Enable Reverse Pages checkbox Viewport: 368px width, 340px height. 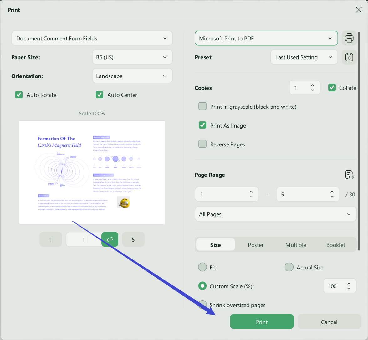point(202,144)
